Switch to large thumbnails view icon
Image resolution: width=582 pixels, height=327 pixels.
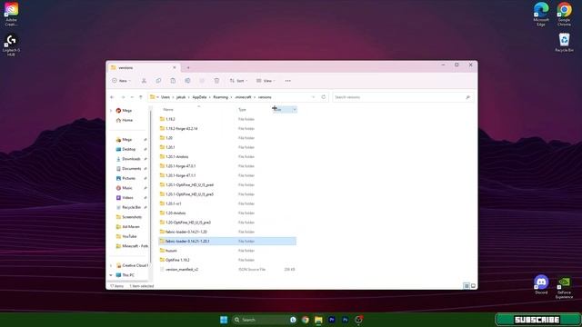[x=473, y=286]
